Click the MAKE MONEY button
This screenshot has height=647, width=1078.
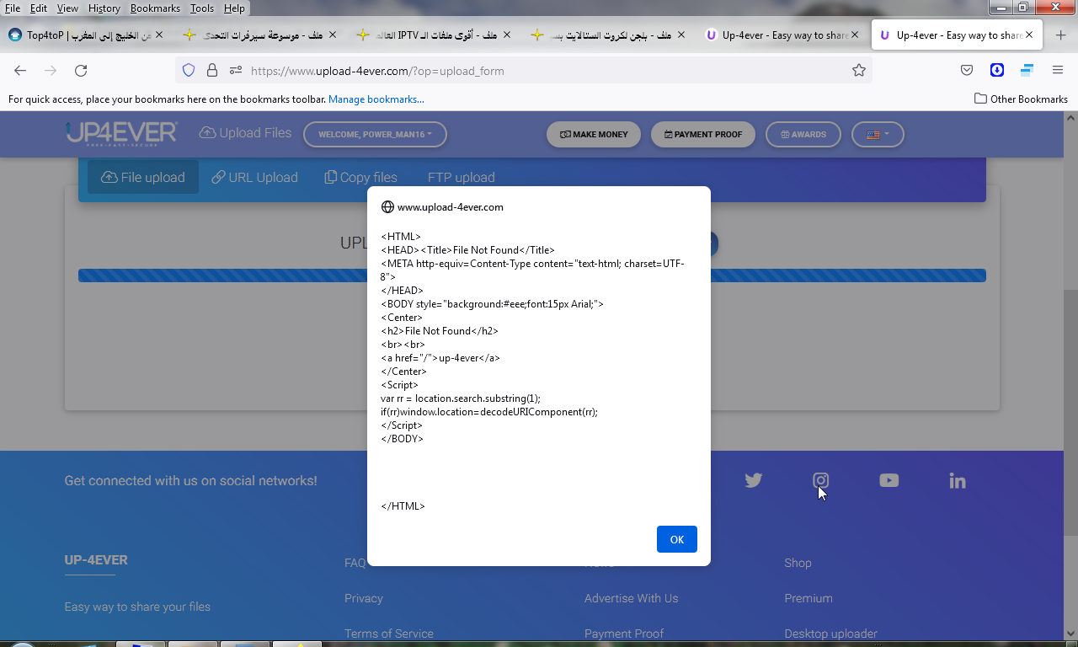point(593,135)
